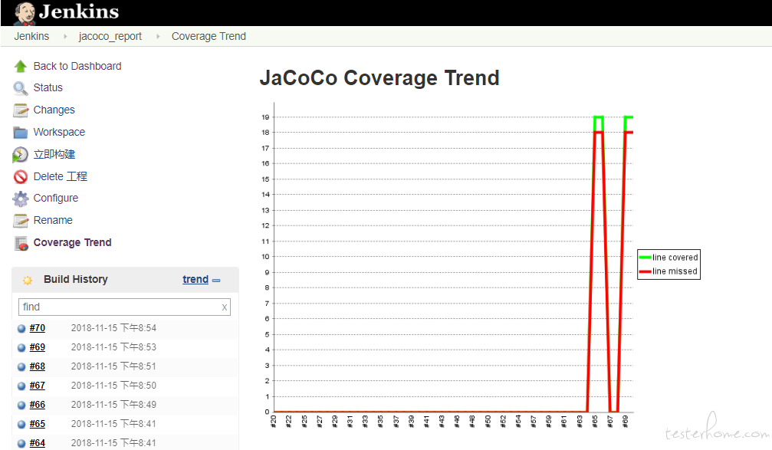This screenshot has width=772, height=450.
Task: Click the find builds search field
Action: 124,307
